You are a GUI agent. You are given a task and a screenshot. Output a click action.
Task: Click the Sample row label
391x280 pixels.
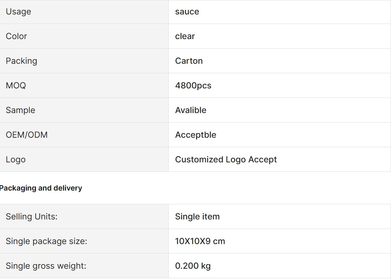coord(20,110)
